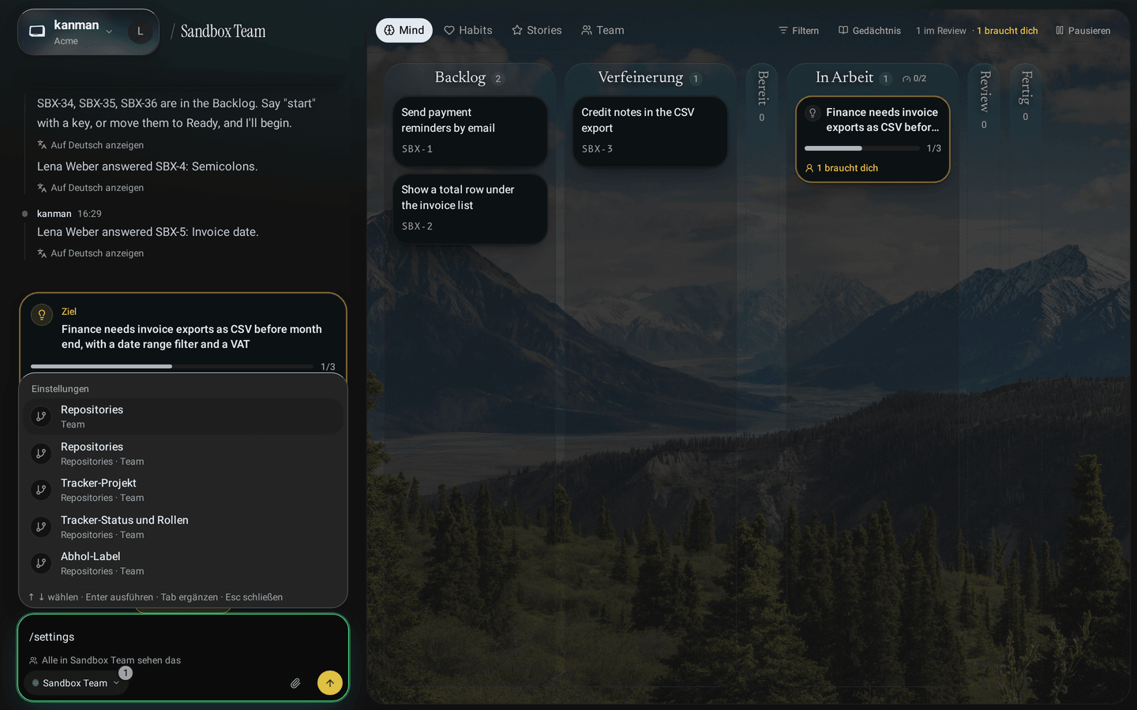This screenshot has width=1137, height=710.
Task: Click branch icon beside Abhol-Label
Action: 41,563
